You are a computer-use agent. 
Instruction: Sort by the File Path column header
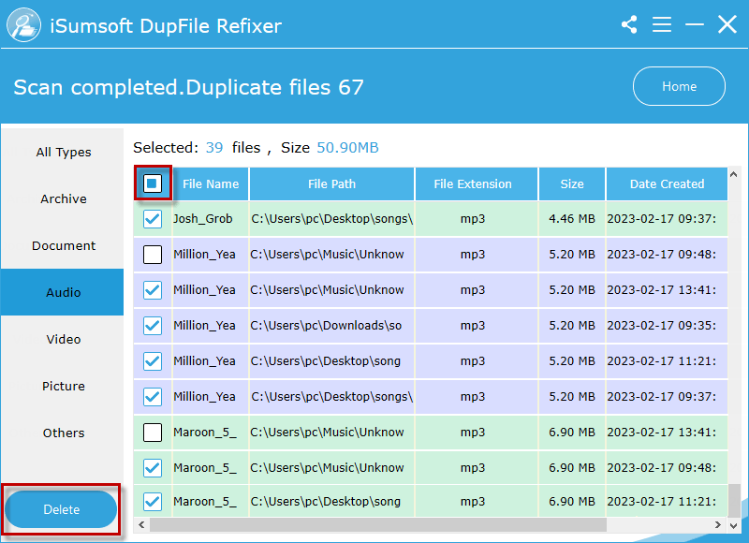tap(331, 183)
